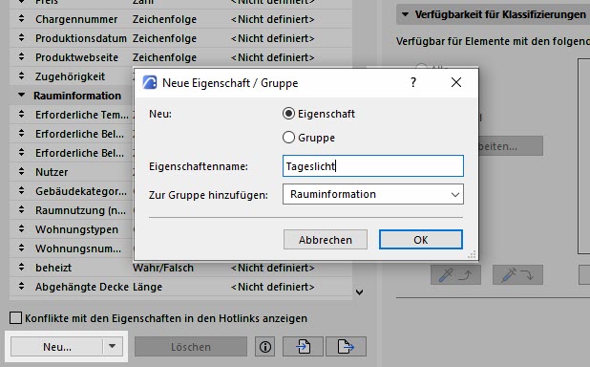
Task: Click the Eigenschaftenname input field
Action: 373,165
